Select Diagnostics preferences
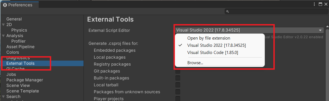Screen dimensions: 329x101 [18, 58]
